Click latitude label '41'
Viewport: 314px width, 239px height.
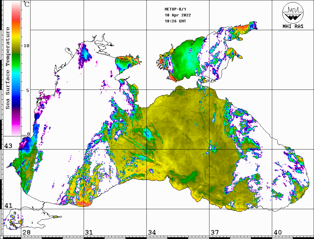click(8, 205)
